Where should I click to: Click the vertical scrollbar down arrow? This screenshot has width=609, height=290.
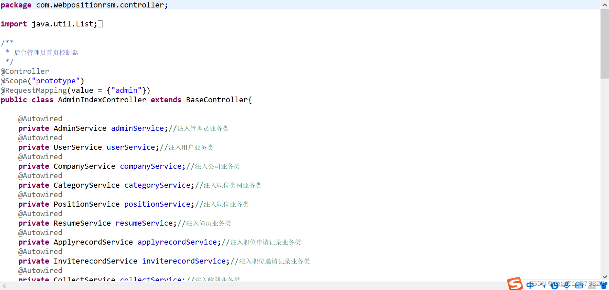605,277
